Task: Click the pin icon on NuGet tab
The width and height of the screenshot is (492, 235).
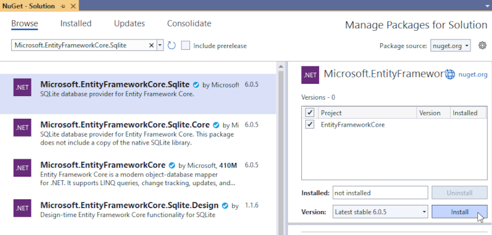Action: 63,6
